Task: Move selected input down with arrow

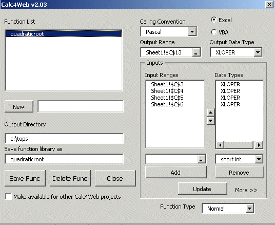Action: click(211, 121)
